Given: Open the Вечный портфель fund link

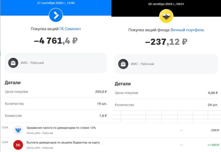Looking at the screenshot, I should [187, 30].
